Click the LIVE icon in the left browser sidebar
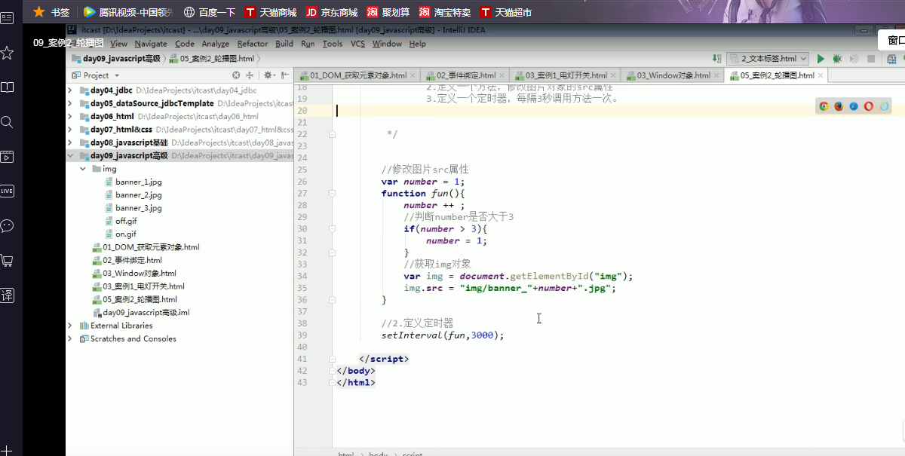905x456 pixels. pos(7,191)
